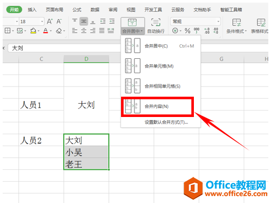Viewport: 271px width, 203px height.
Task: Open the 开始 ribbon tab
Action: [14, 10]
